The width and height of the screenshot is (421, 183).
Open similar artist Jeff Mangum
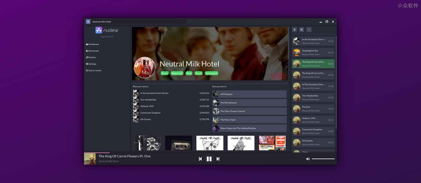[x=249, y=94]
